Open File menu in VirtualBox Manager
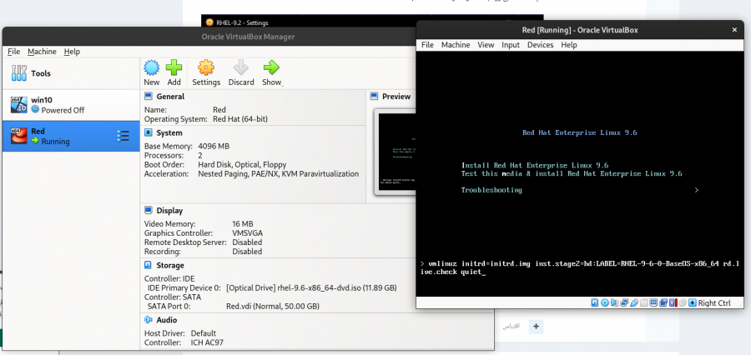 click(x=13, y=51)
